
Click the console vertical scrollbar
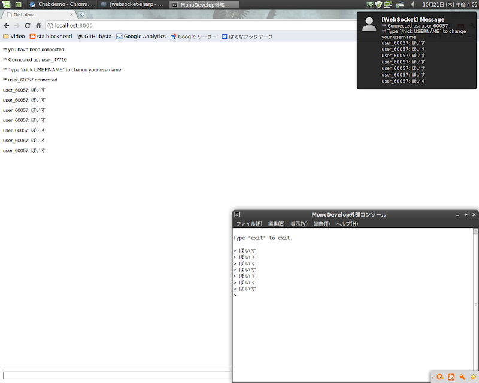pyautogui.click(x=475, y=305)
